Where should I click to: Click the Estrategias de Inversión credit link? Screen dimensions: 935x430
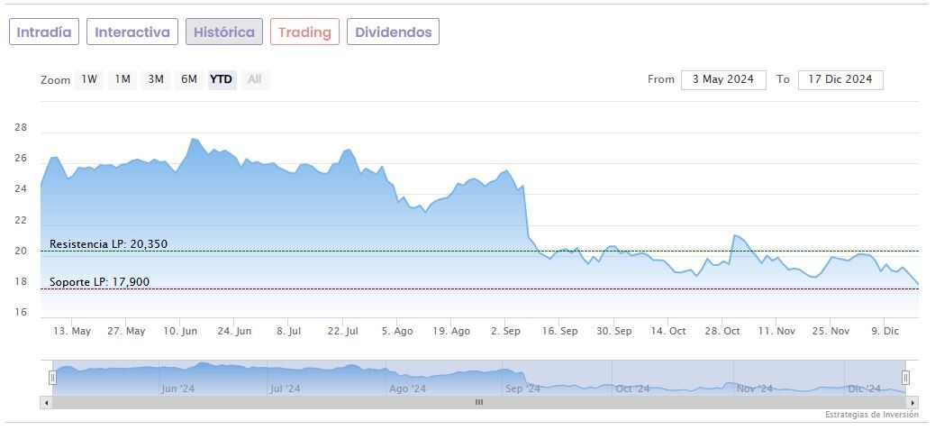coord(871,415)
